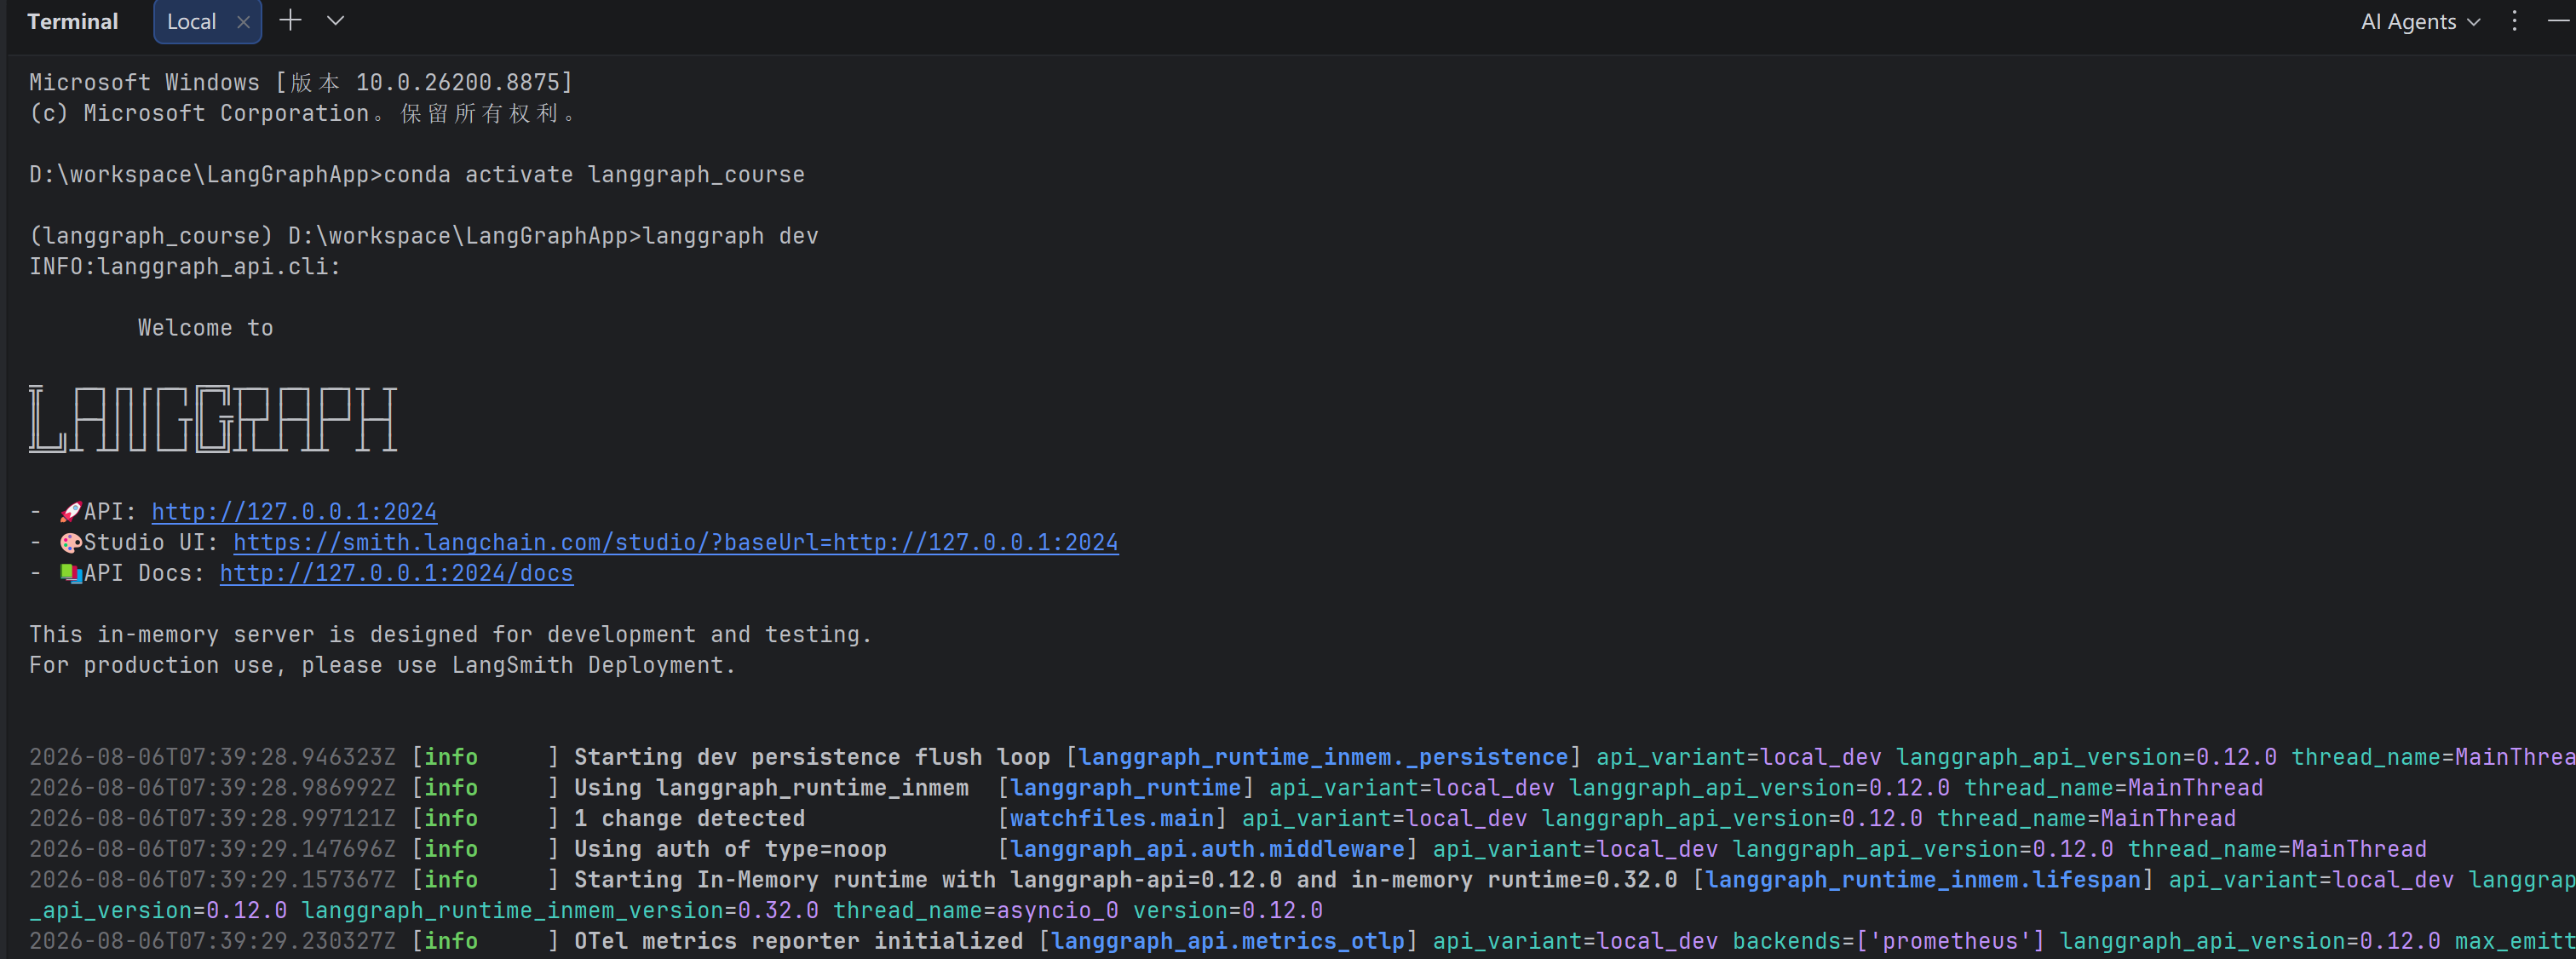The height and width of the screenshot is (959, 2576).
Task: Open the Studio UI smith.langchain.com link
Action: [x=676, y=543]
